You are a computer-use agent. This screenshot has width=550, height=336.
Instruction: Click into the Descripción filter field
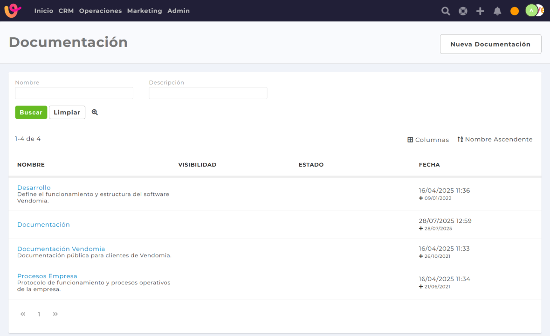click(x=208, y=93)
